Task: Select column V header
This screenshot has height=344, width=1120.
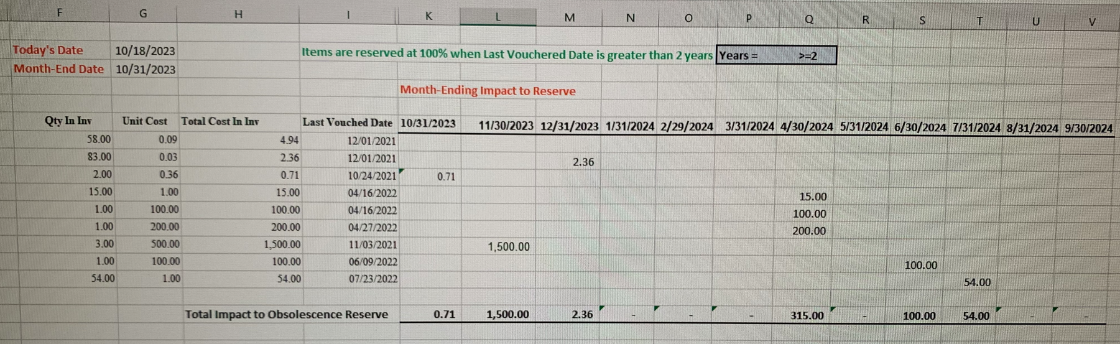Action: tap(1092, 22)
